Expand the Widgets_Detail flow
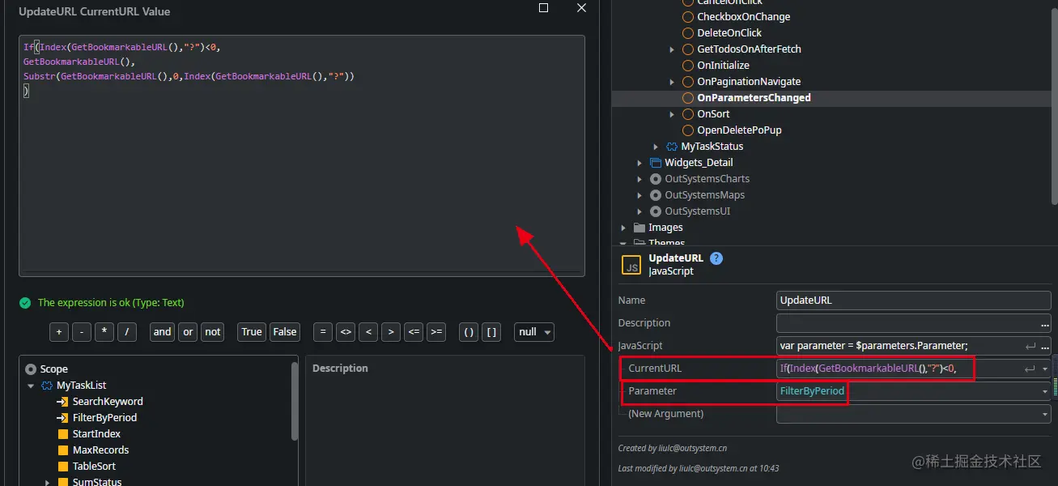 click(639, 163)
